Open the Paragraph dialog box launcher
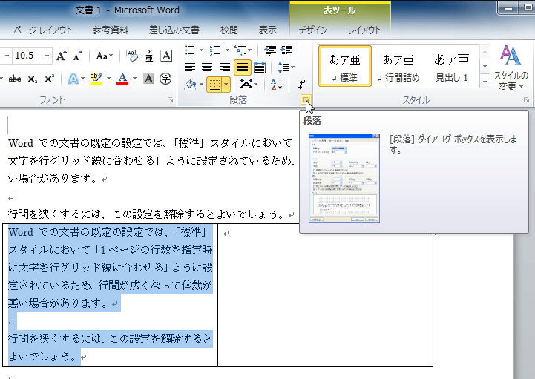 click(305, 99)
